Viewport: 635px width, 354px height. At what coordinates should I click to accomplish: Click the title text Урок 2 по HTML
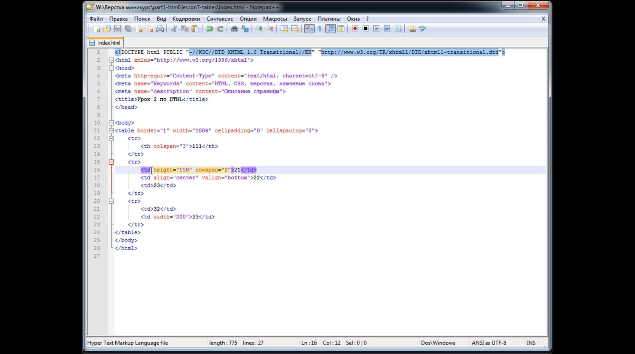point(160,99)
